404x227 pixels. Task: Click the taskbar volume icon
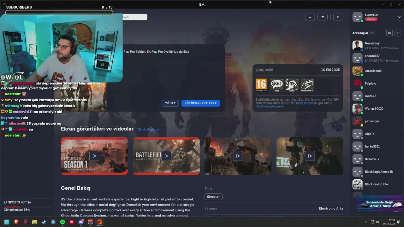(x=377, y=222)
